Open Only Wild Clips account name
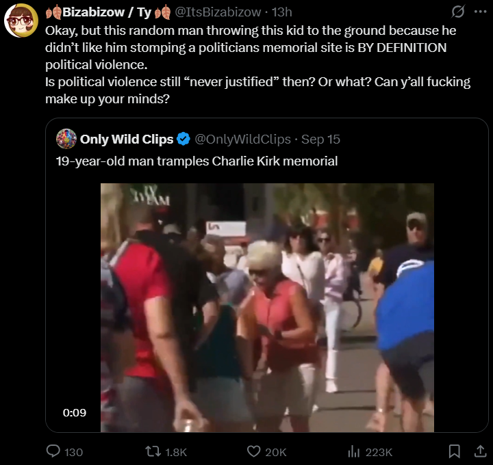493x465 pixels. coord(127,139)
